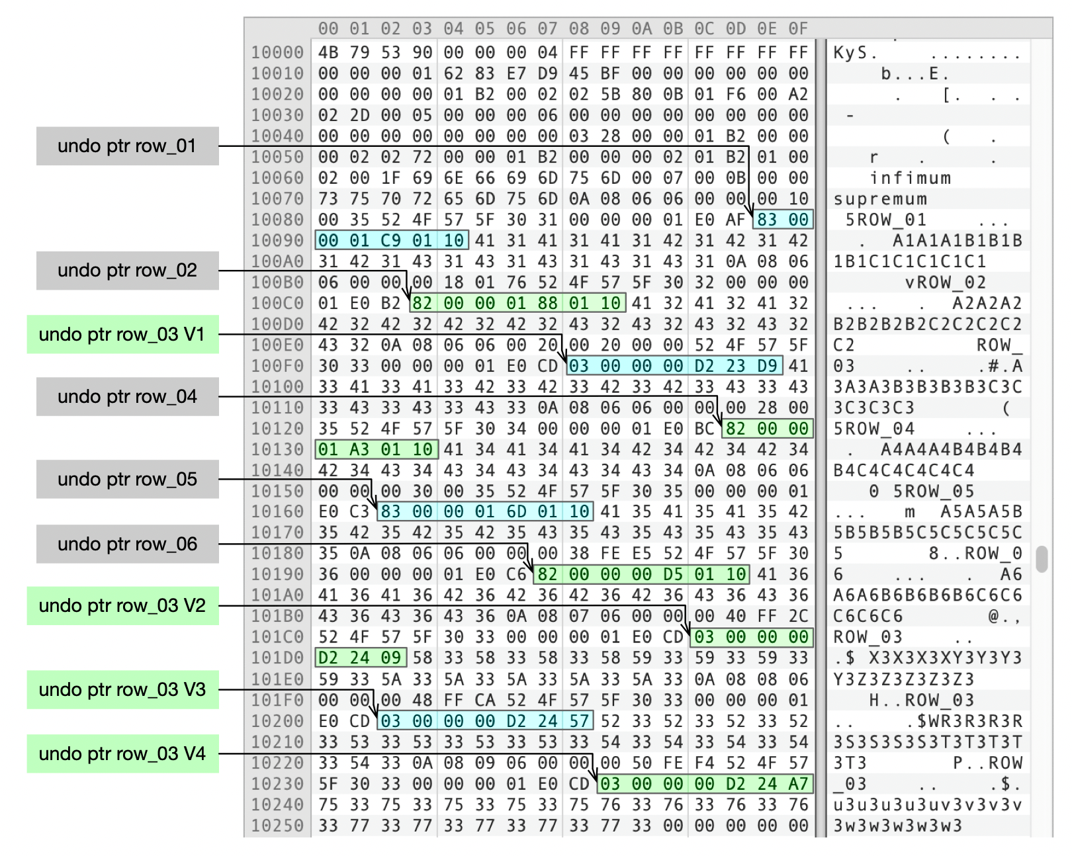Select offset address 100A0
The width and height of the screenshot is (1072, 856).
point(277,261)
